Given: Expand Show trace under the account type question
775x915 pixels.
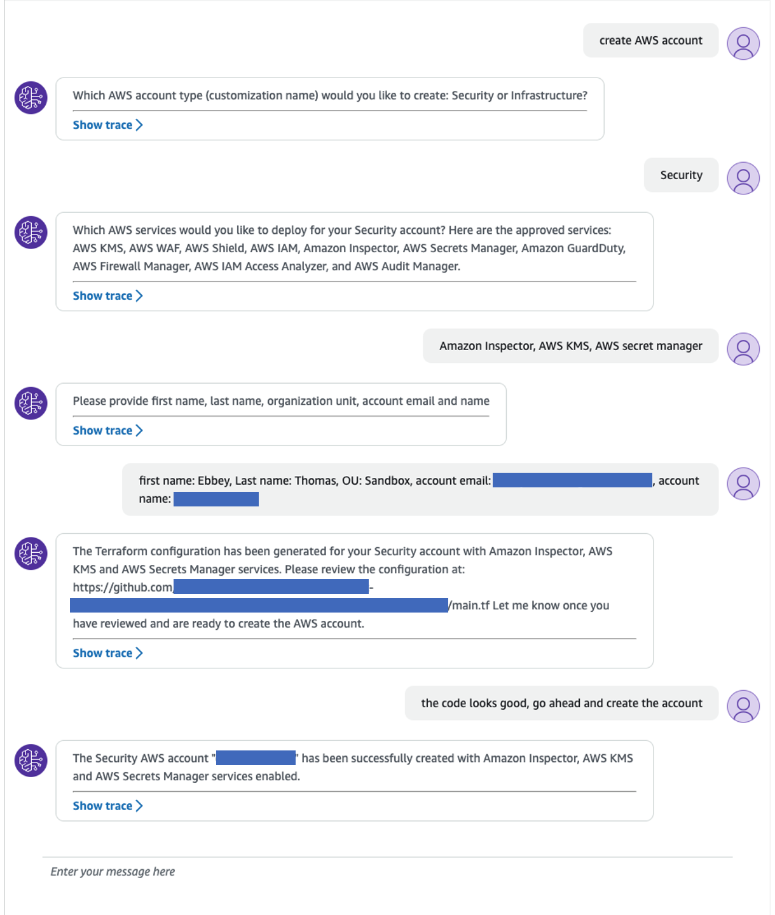Looking at the screenshot, I should pyautogui.click(x=107, y=125).
